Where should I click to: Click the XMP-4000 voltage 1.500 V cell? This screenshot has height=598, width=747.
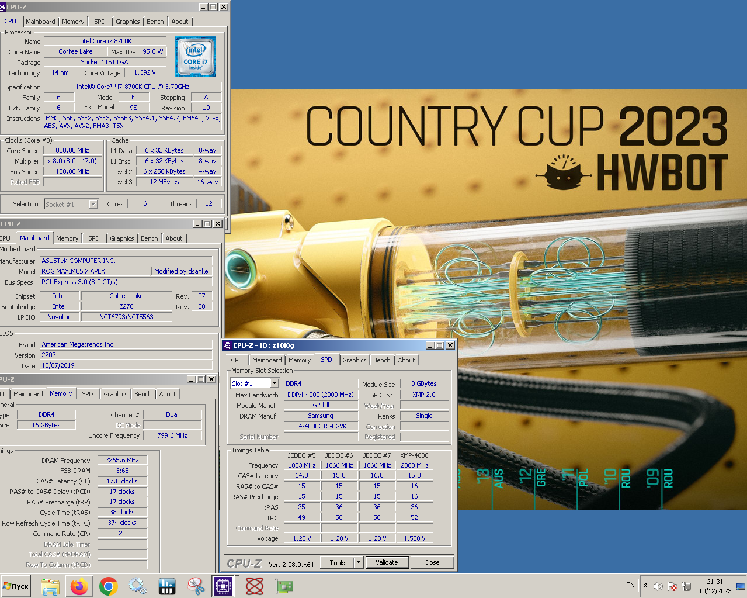pyautogui.click(x=415, y=538)
